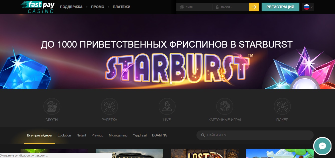Click the banner headline about 1000 фриспинов

pos(167,45)
